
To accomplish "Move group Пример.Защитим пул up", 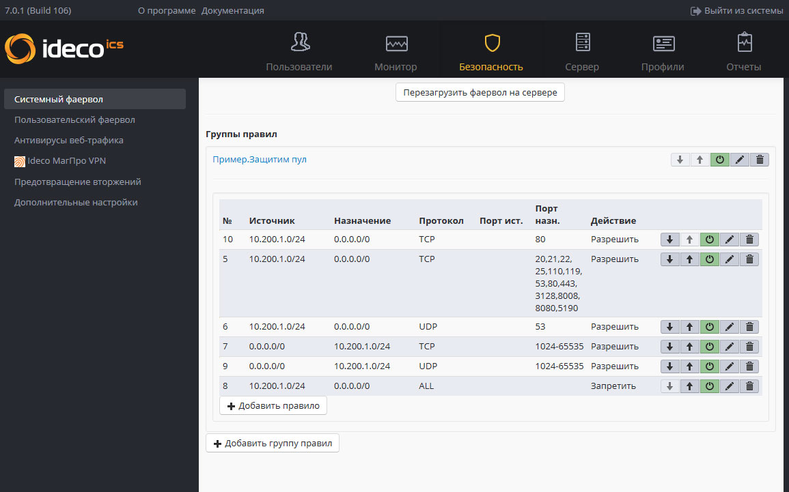I will point(700,160).
